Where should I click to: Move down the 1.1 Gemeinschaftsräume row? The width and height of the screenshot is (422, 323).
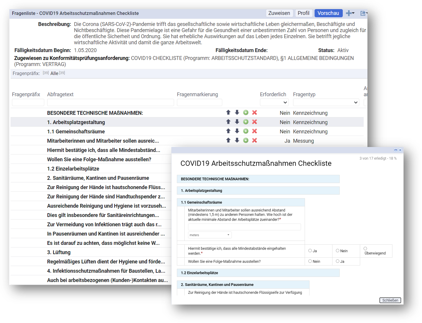tap(237, 131)
